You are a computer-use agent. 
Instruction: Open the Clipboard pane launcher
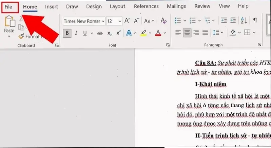(x=57, y=45)
